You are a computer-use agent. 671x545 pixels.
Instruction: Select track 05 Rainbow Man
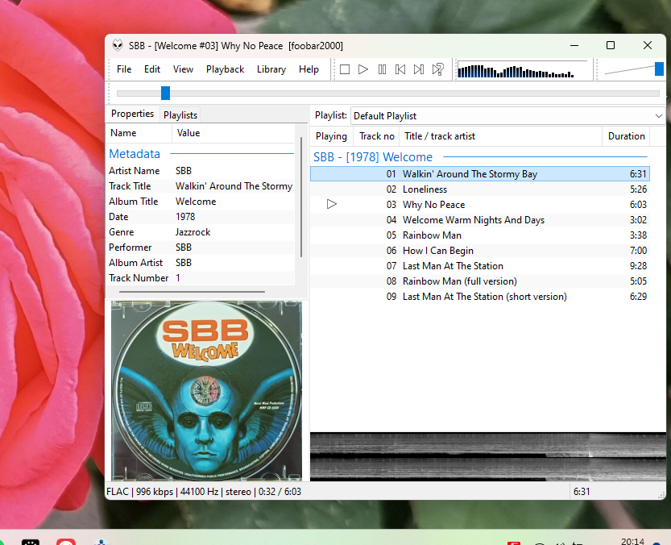(x=480, y=235)
